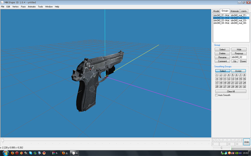Open the Windows Start menu orb

(5, 153)
